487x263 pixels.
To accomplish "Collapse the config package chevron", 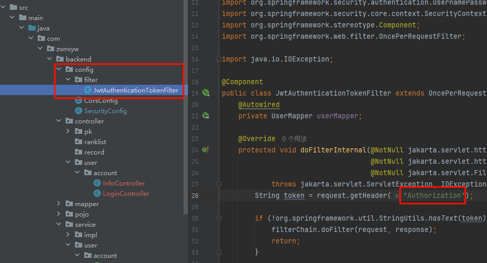I will coord(59,69).
